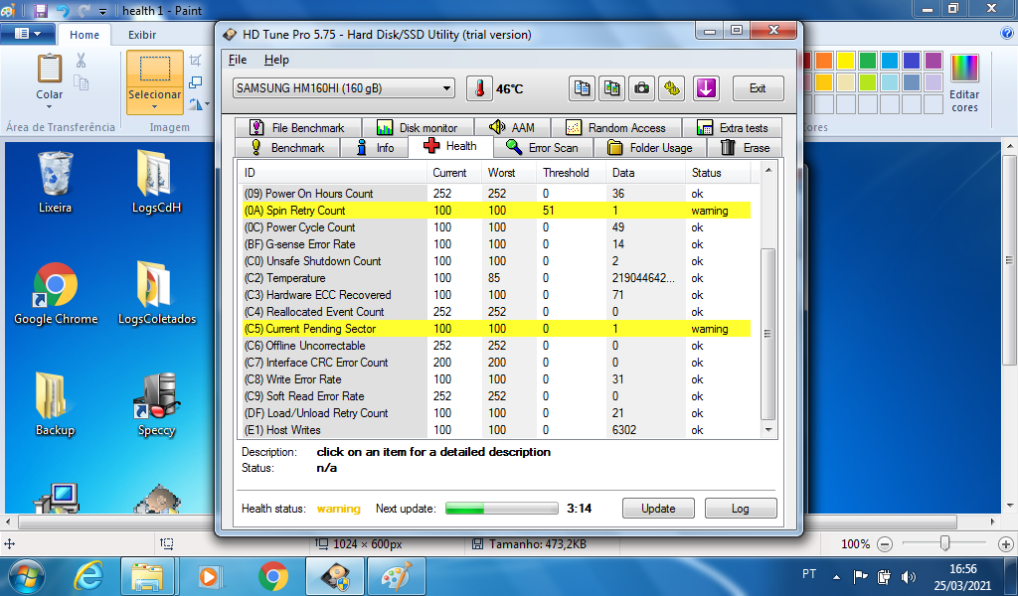
Task: Open the Random Access tab
Action: pos(616,128)
